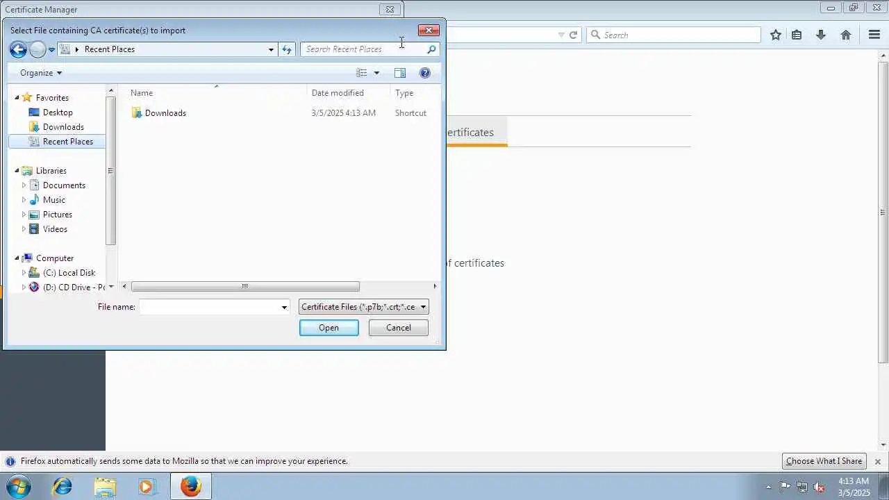Click the taskbar clock
The width and height of the screenshot is (889, 500).
pos(854,487)
